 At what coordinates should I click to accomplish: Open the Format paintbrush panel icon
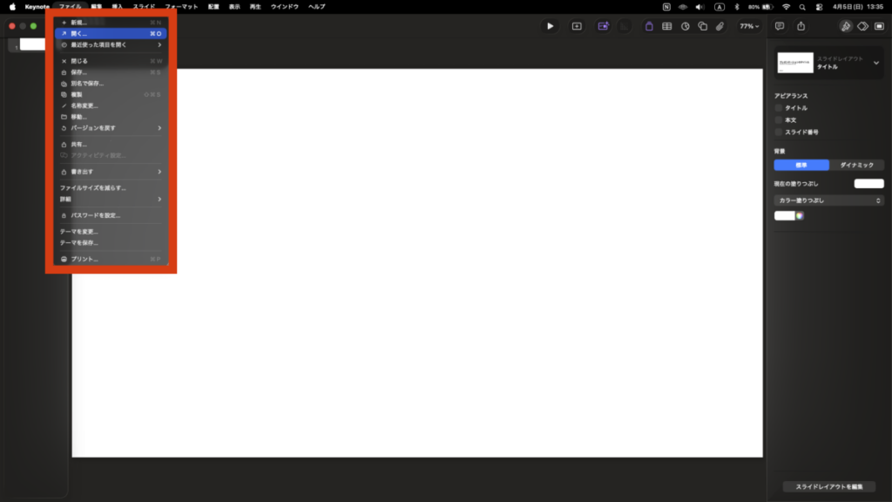[846, 26]
